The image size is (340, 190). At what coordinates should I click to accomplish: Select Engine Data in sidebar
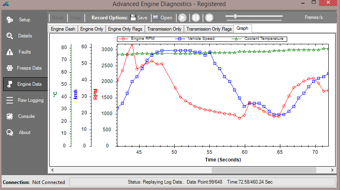(x=25, y=84)
